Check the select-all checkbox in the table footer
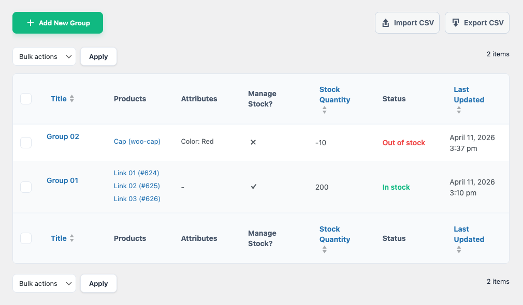The height and width of the screenshot is (305, 523). pyautogui.click(x=26, y=238)
